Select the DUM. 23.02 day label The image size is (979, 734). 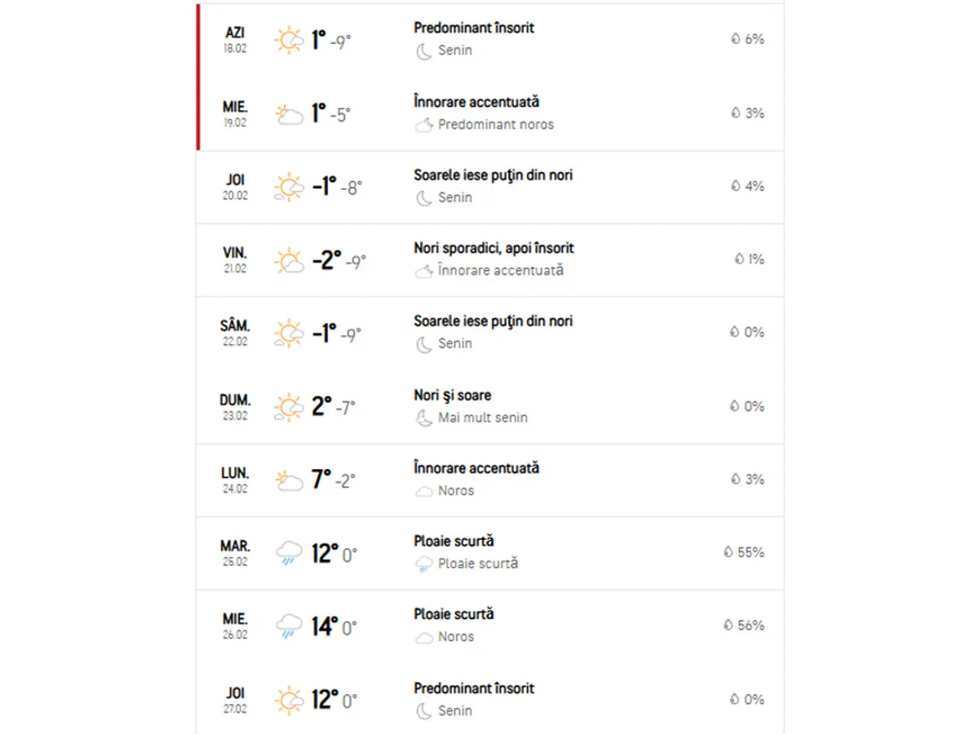point(235,406)
